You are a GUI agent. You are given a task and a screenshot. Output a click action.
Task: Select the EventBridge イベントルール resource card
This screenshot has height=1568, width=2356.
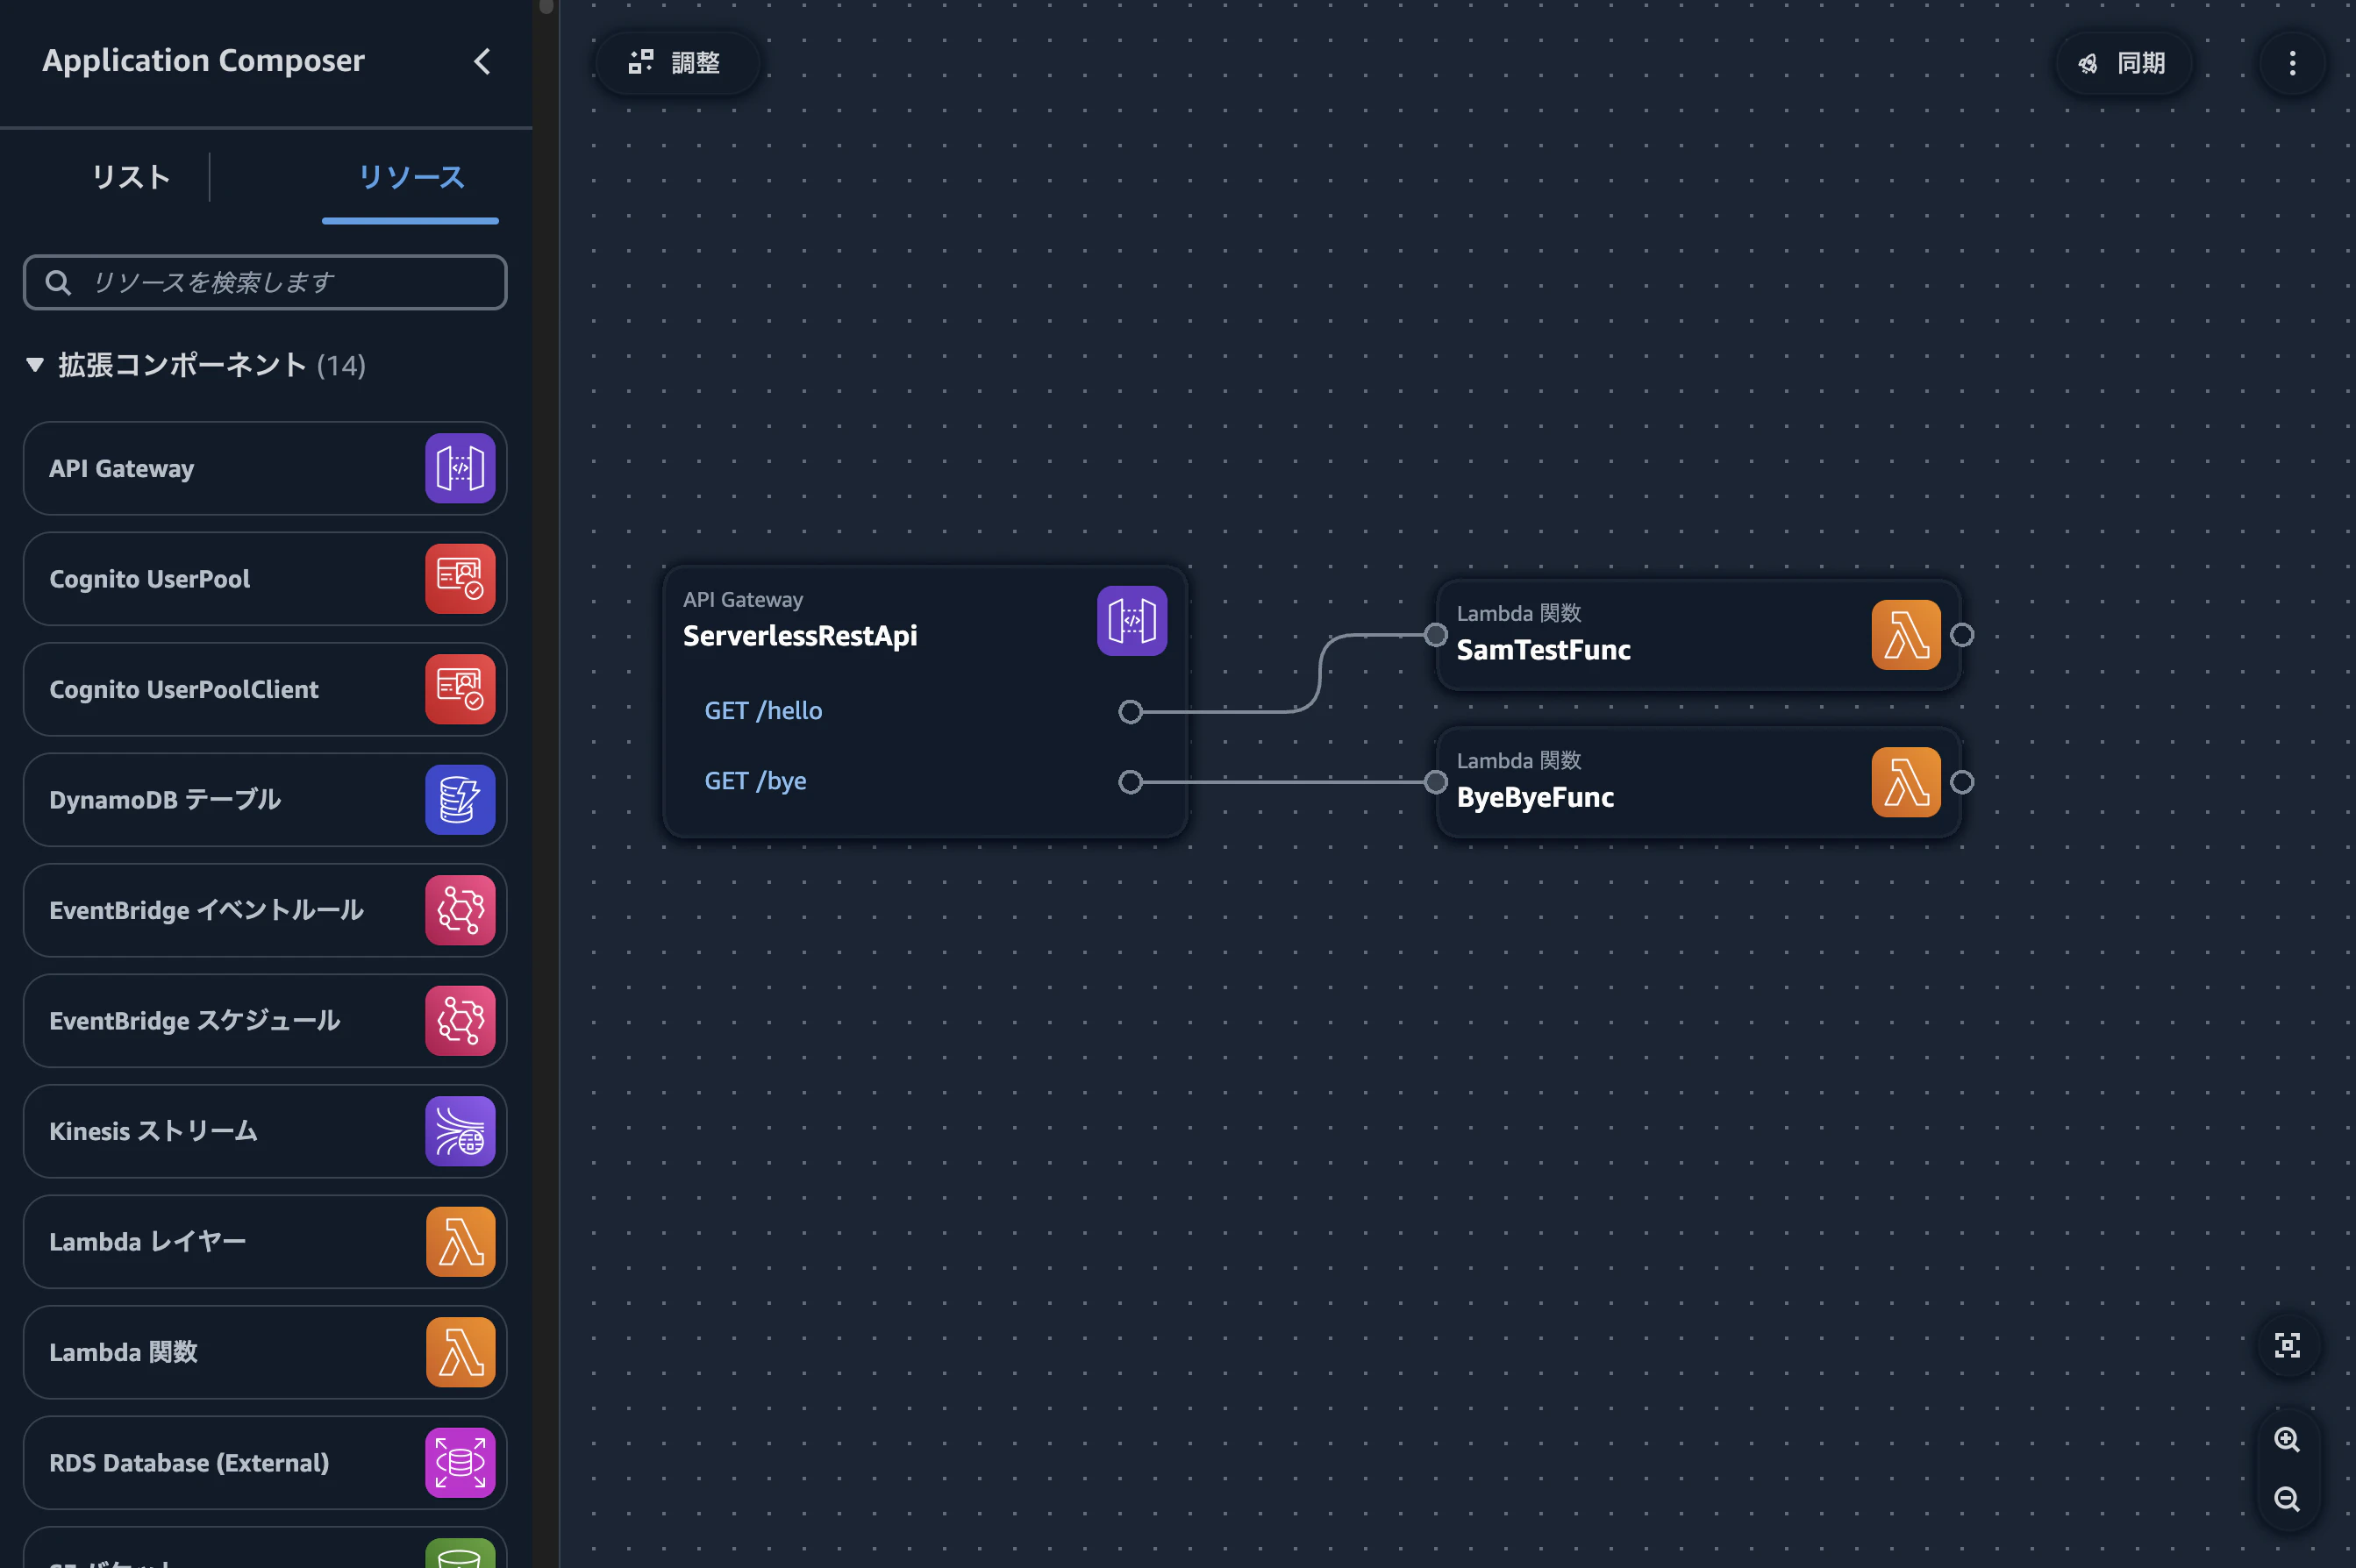click(265, 910)
